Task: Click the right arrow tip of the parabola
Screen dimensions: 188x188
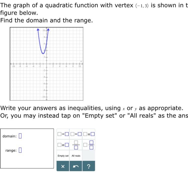Action: click(x=48, y=29)
